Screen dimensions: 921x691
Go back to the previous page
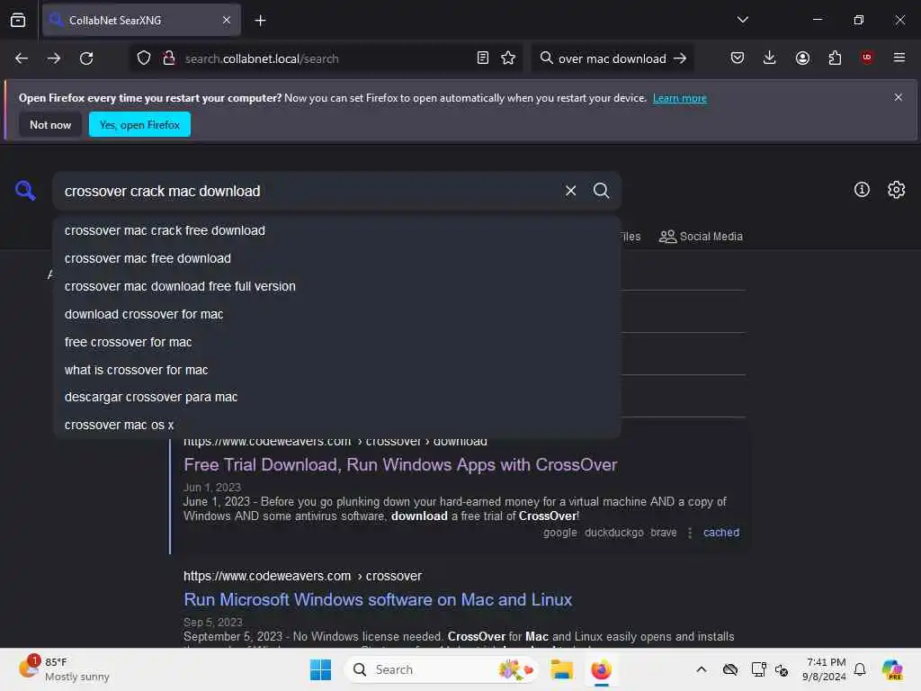pyautogui.click(x=22, y=58)
